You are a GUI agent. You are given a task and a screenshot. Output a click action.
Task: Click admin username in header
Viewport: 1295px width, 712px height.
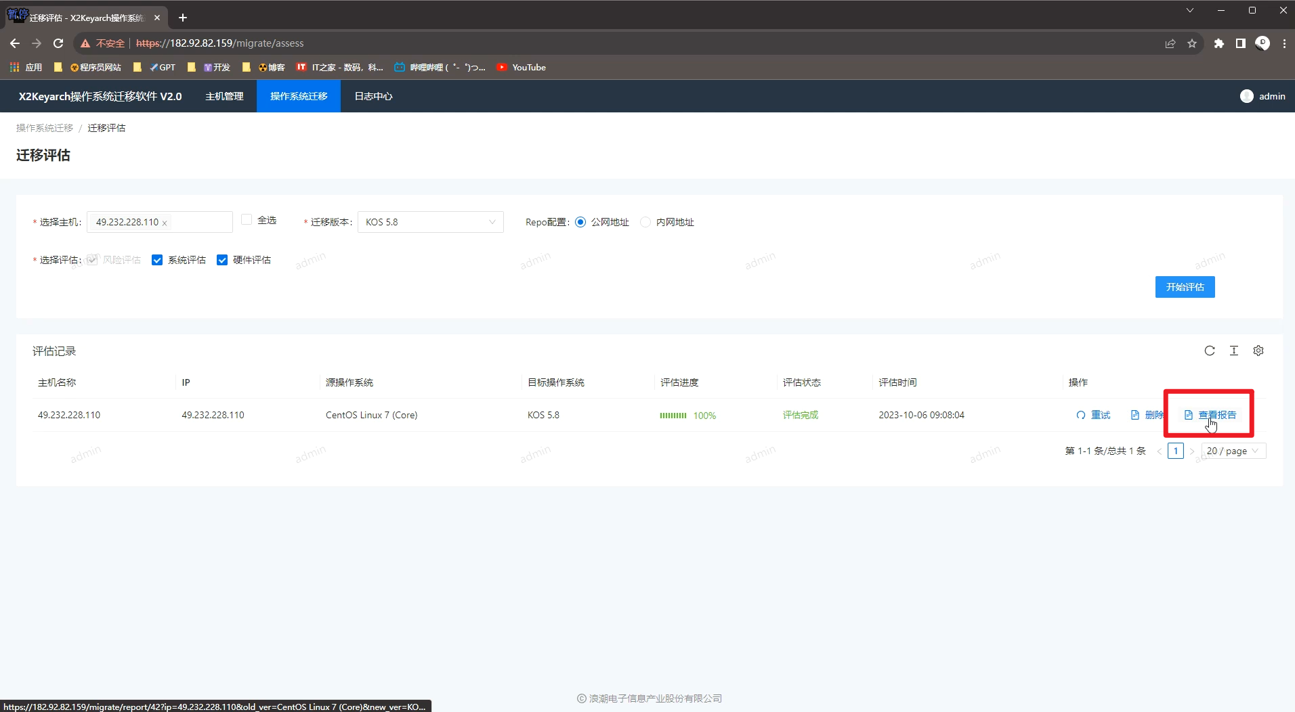coord(1272,96)
